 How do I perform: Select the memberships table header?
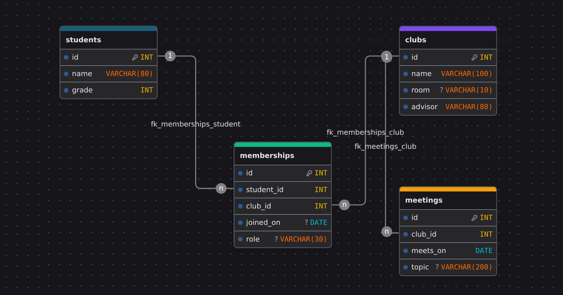283,155
